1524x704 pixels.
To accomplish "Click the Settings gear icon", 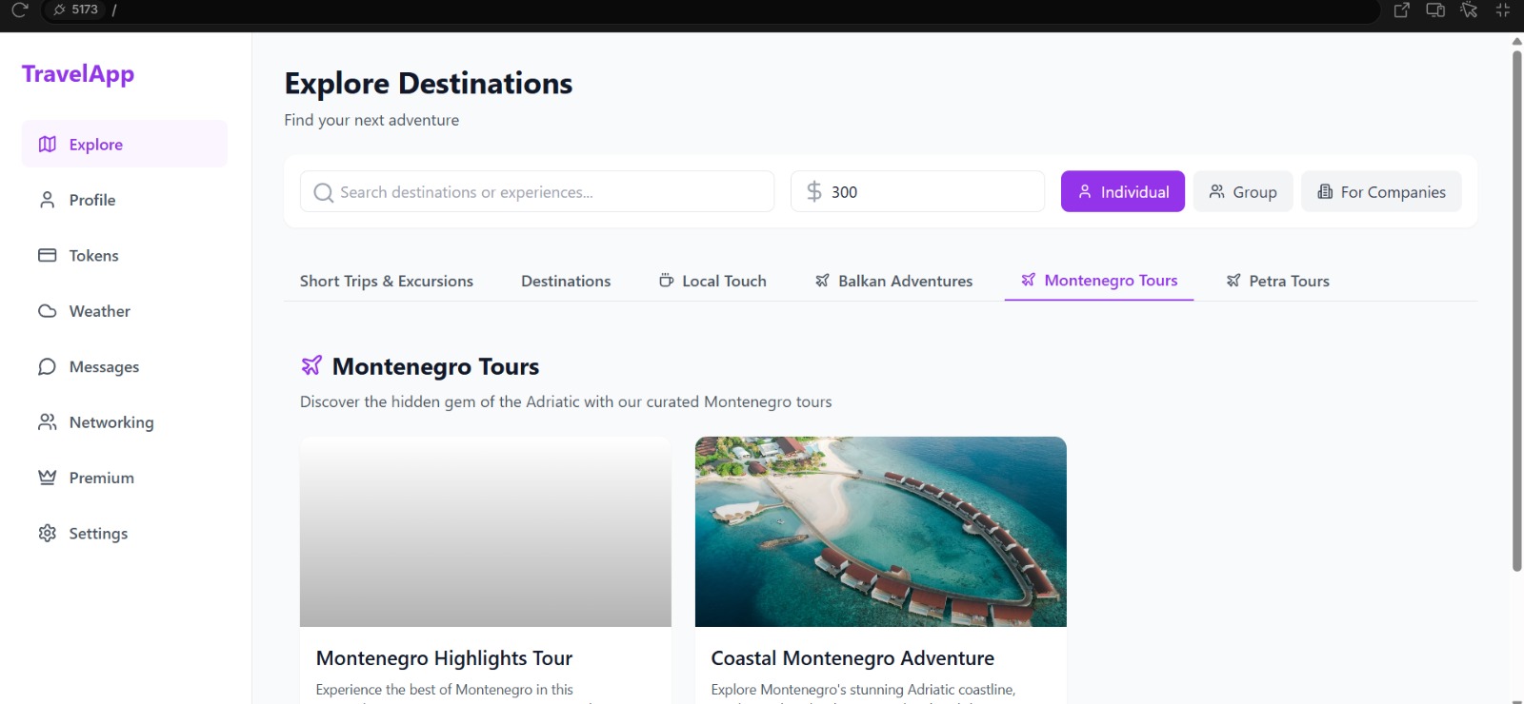I will [x=47, y=533].
